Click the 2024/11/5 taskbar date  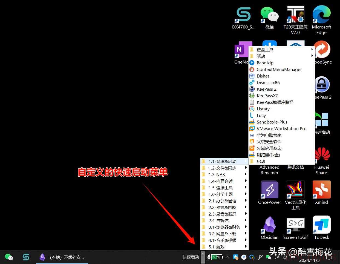(309, 260)
